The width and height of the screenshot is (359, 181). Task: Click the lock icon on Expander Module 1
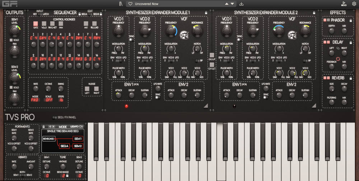coord(206,13)
